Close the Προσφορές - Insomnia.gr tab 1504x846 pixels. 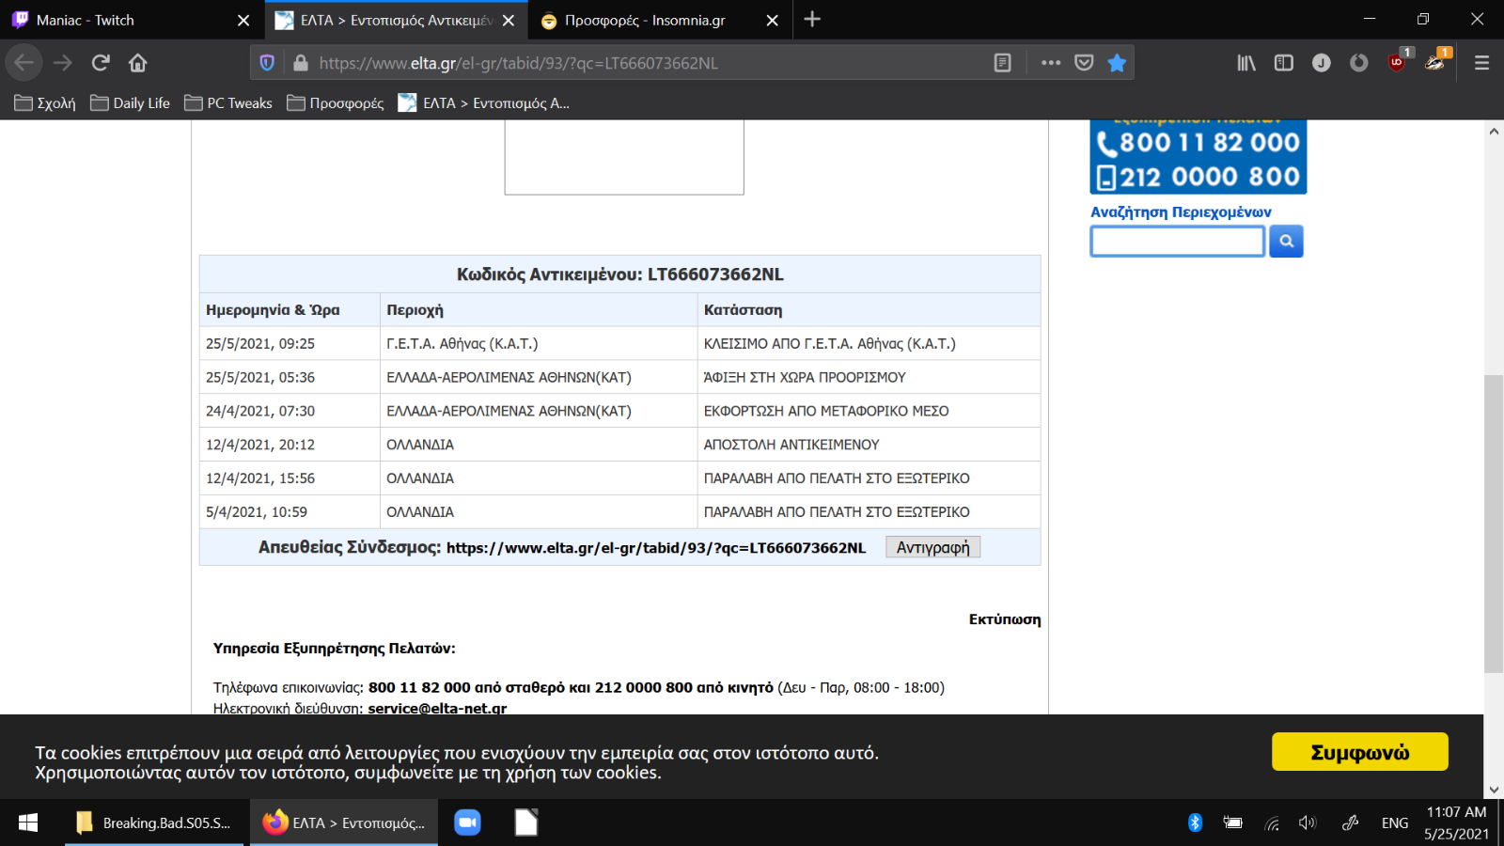pyautogui.click(x=773, y=20)
